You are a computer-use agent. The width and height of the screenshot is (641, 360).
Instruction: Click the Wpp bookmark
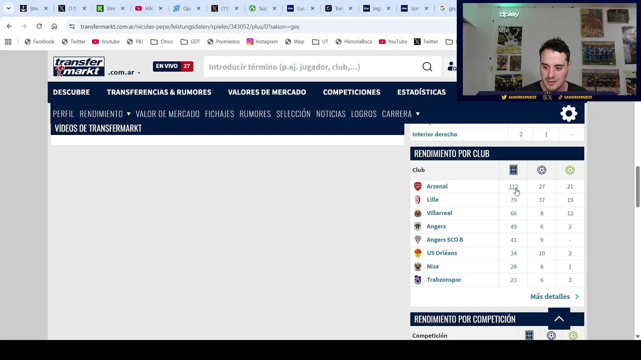pyautogui.click(x=294, y=41)
